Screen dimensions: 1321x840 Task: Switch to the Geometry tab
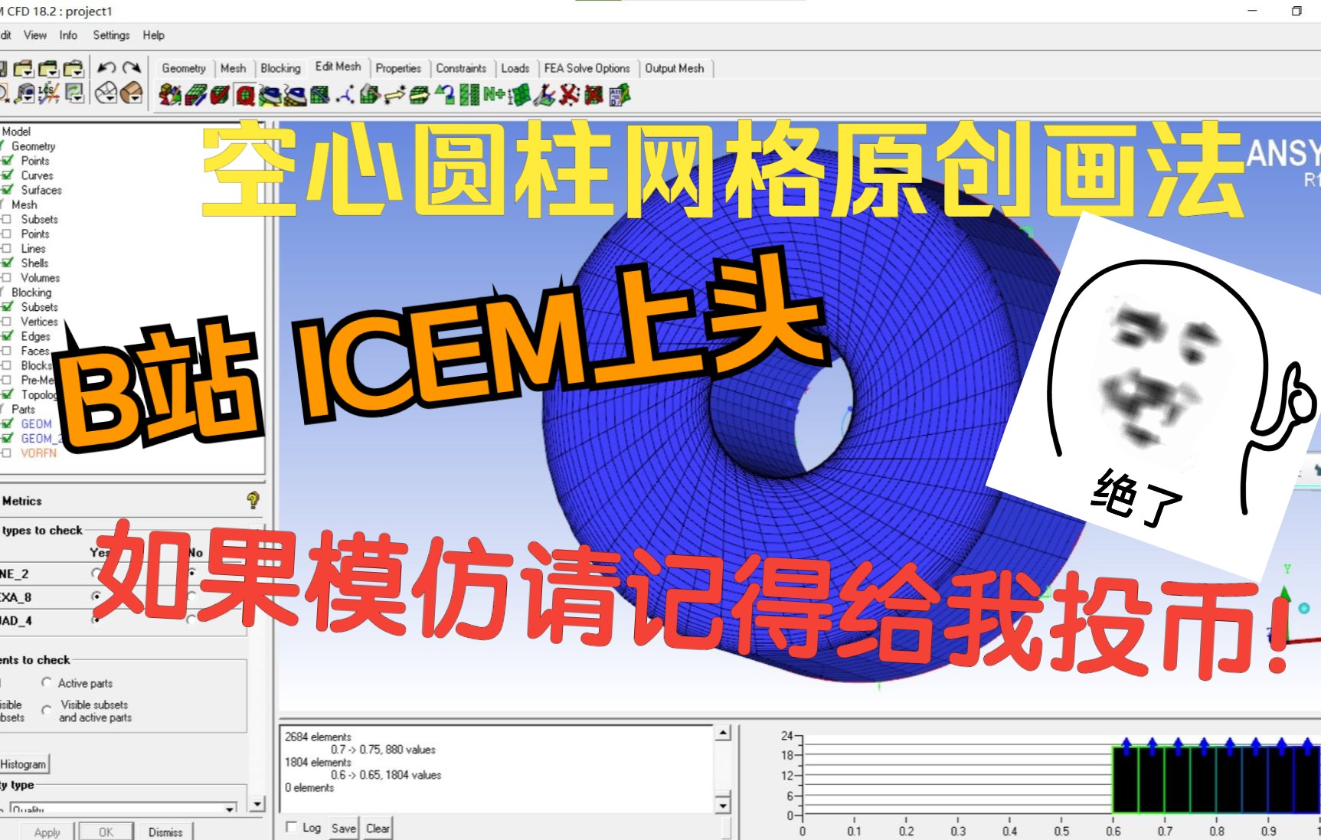point(184,68)
